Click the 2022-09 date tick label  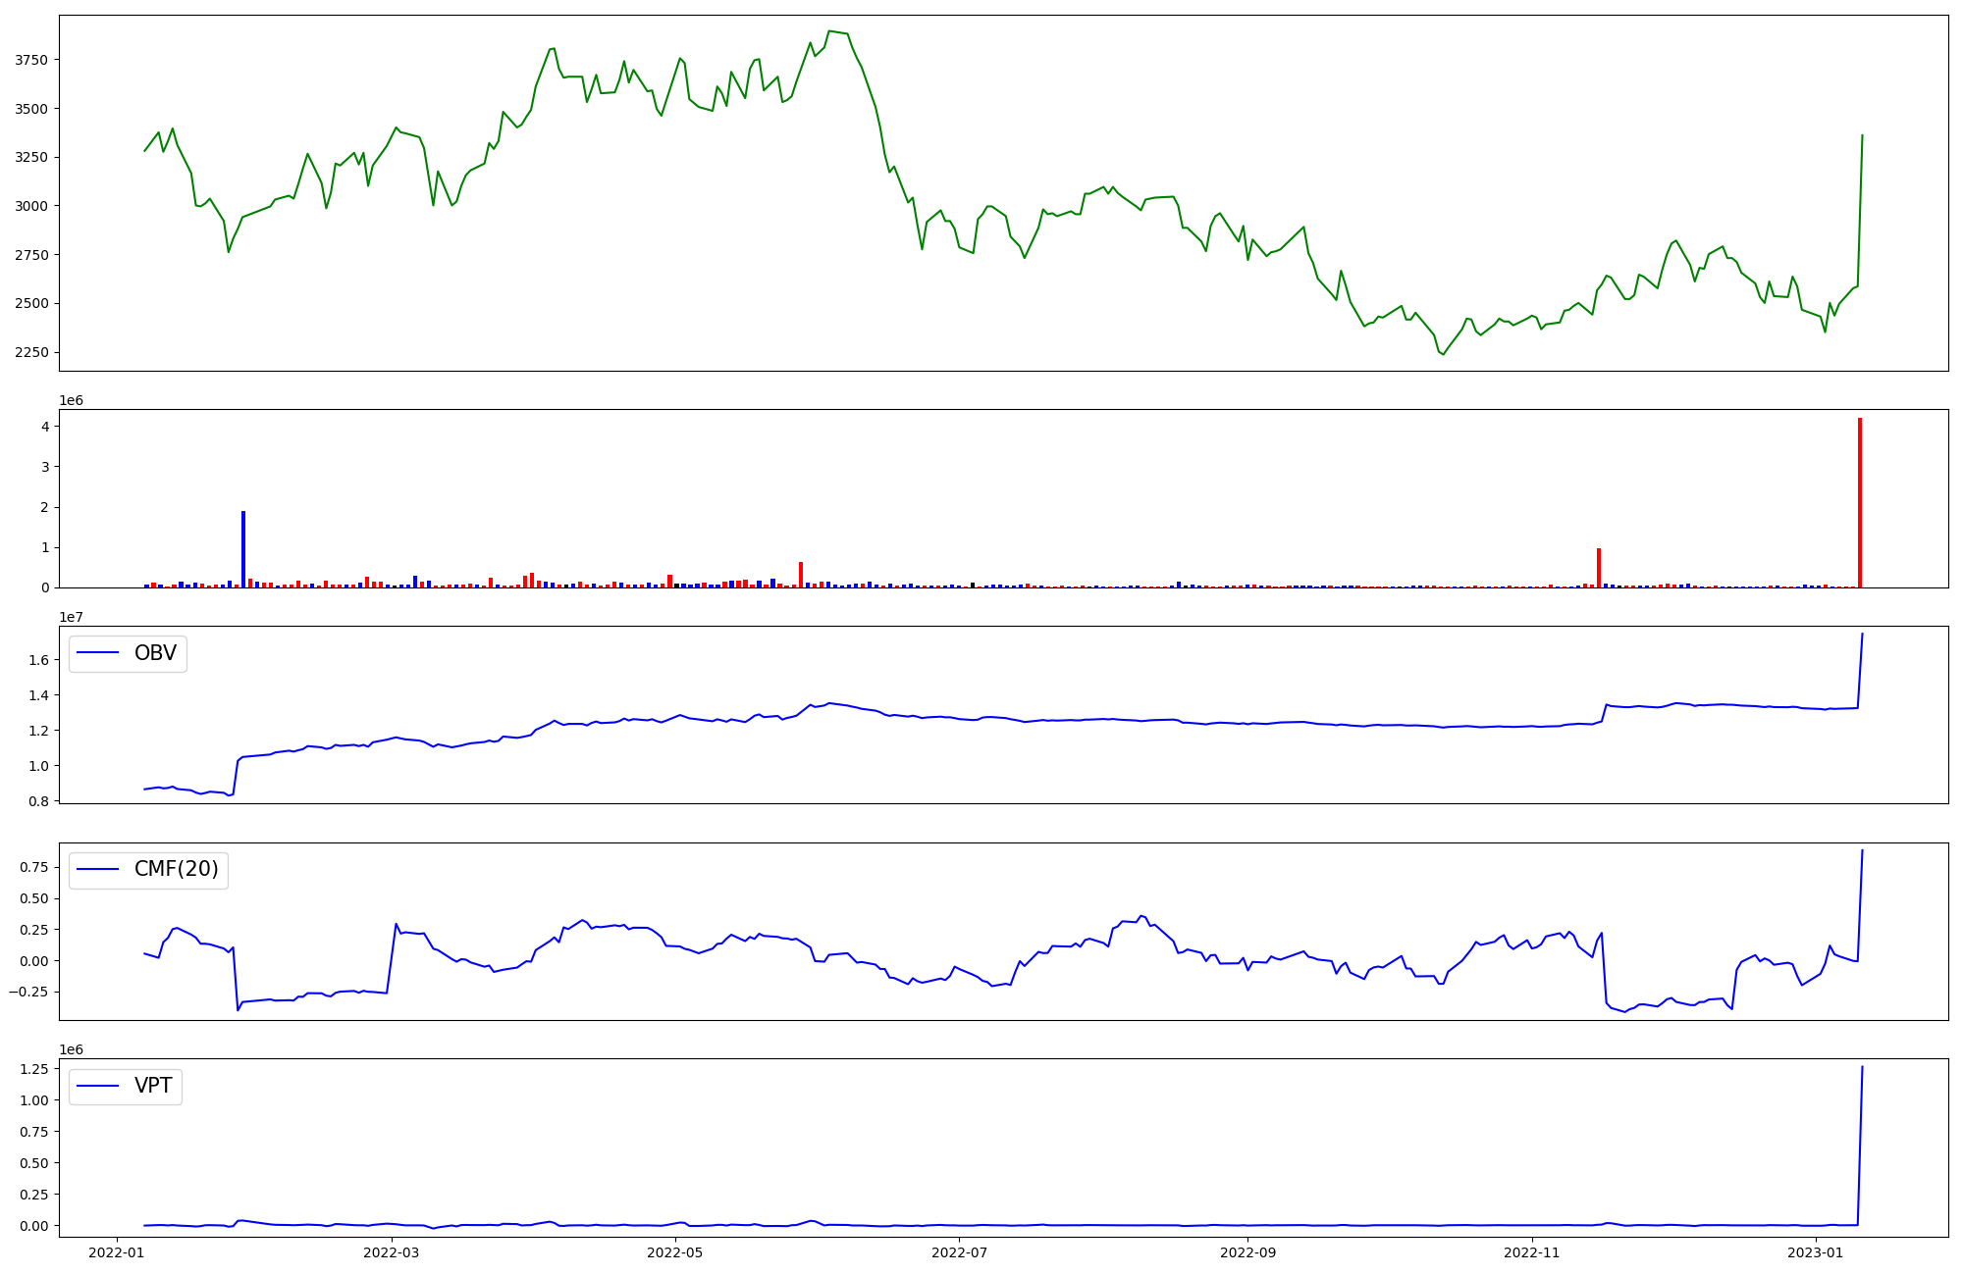tap(1247, 1252)
